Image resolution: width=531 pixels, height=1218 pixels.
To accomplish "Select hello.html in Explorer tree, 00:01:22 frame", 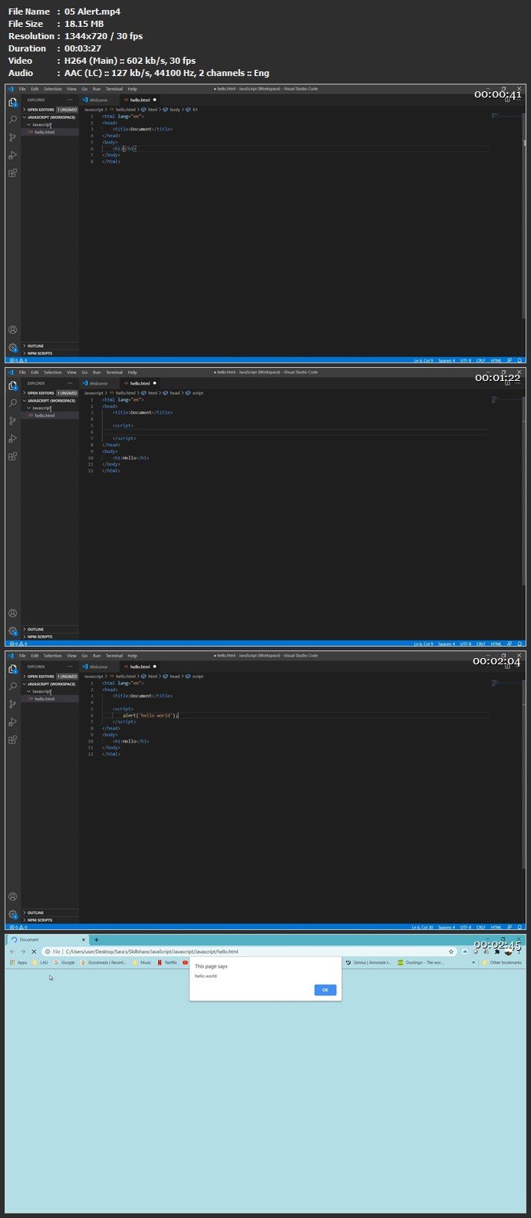I will coord(50,415).
